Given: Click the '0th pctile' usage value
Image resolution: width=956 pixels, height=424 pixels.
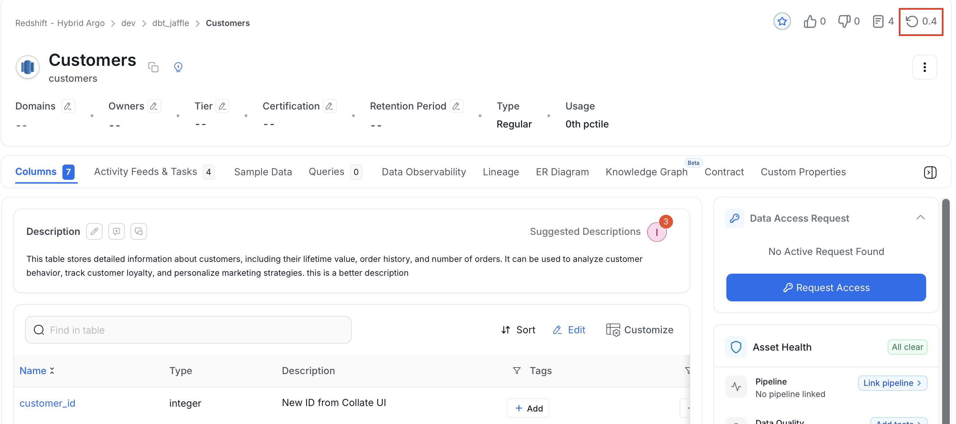Looking at the screenshot, I should [587, 124].
